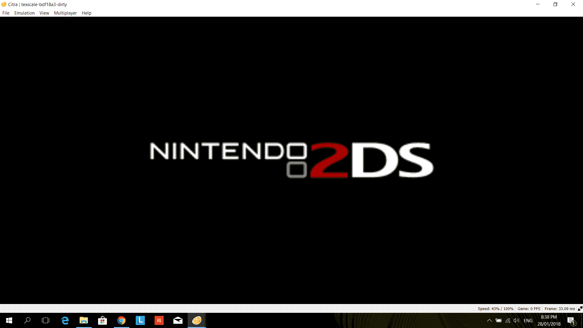Open the Emulation menu
This screenshot has height=328, width=583.
[x=24, y=13]
